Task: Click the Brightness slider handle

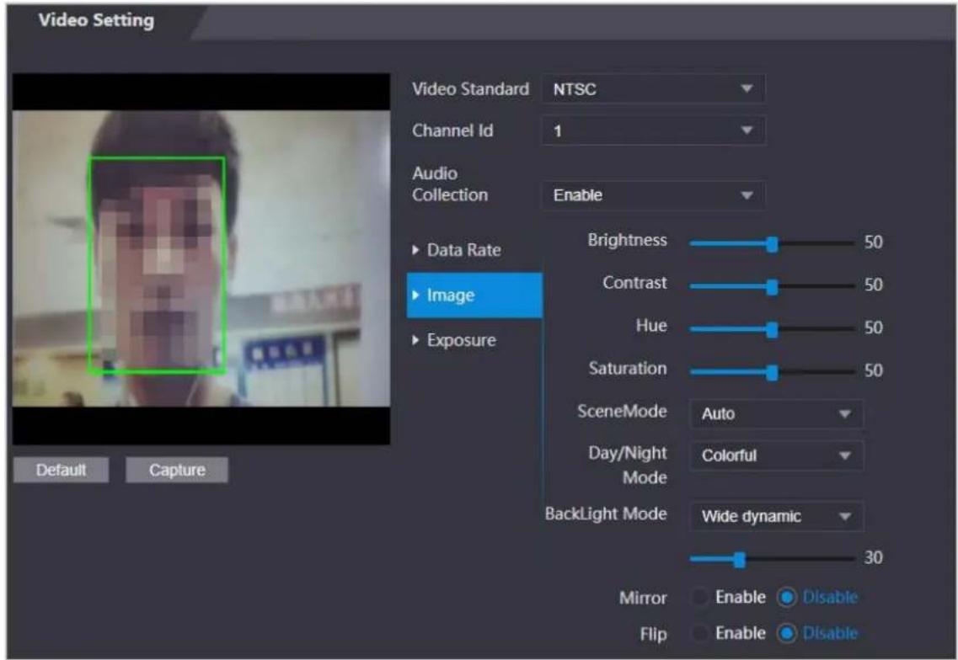Action: pyautogui.click(x=773, y=243)
